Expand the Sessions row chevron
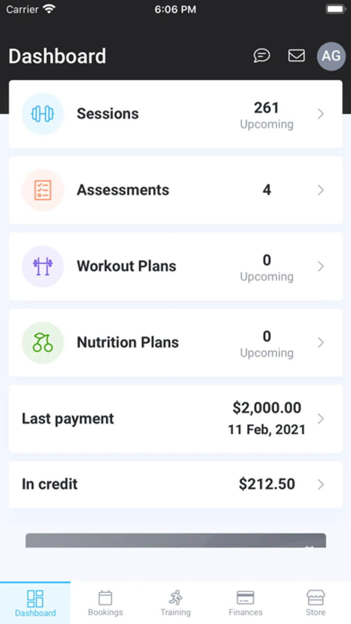This screenshot has height=624, width=351. (321, 114)
